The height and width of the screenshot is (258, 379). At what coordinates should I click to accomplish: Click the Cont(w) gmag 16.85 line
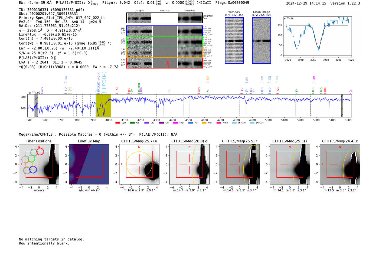point(65,43)
